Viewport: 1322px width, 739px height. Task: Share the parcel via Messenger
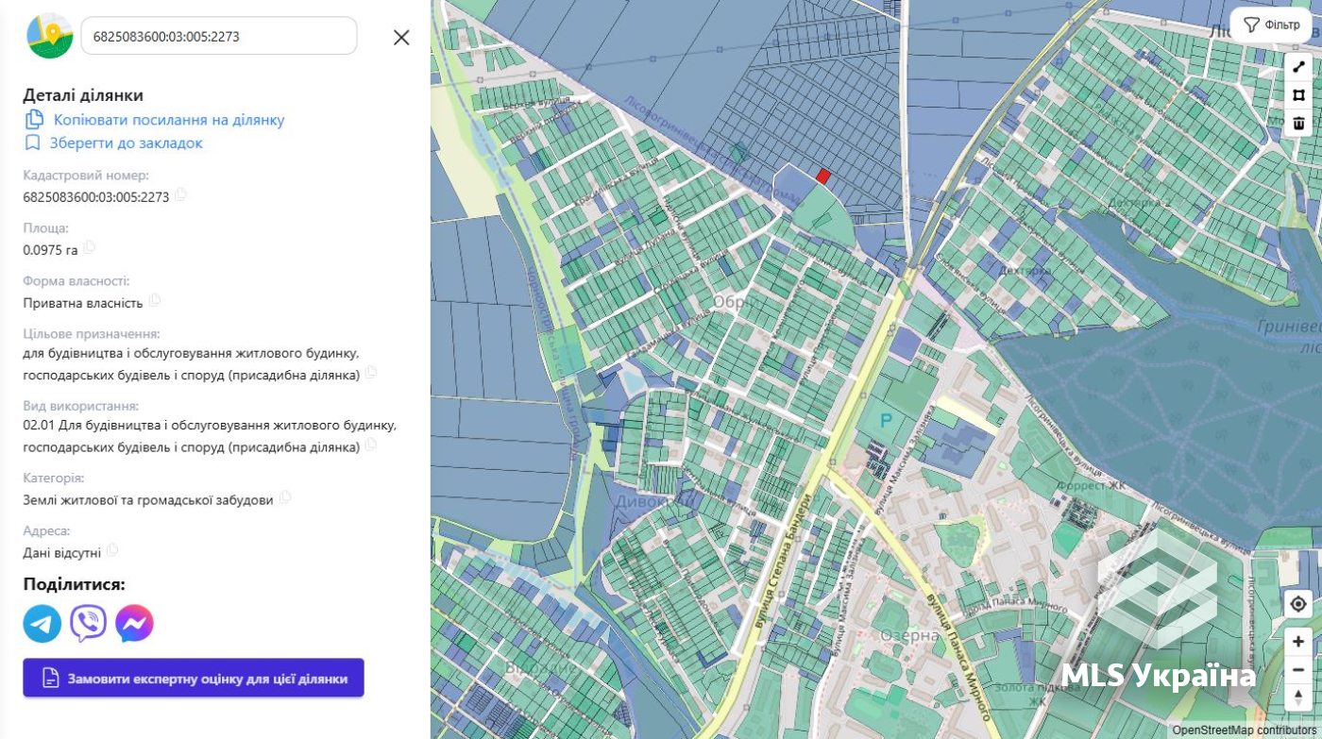coord(134,624)
